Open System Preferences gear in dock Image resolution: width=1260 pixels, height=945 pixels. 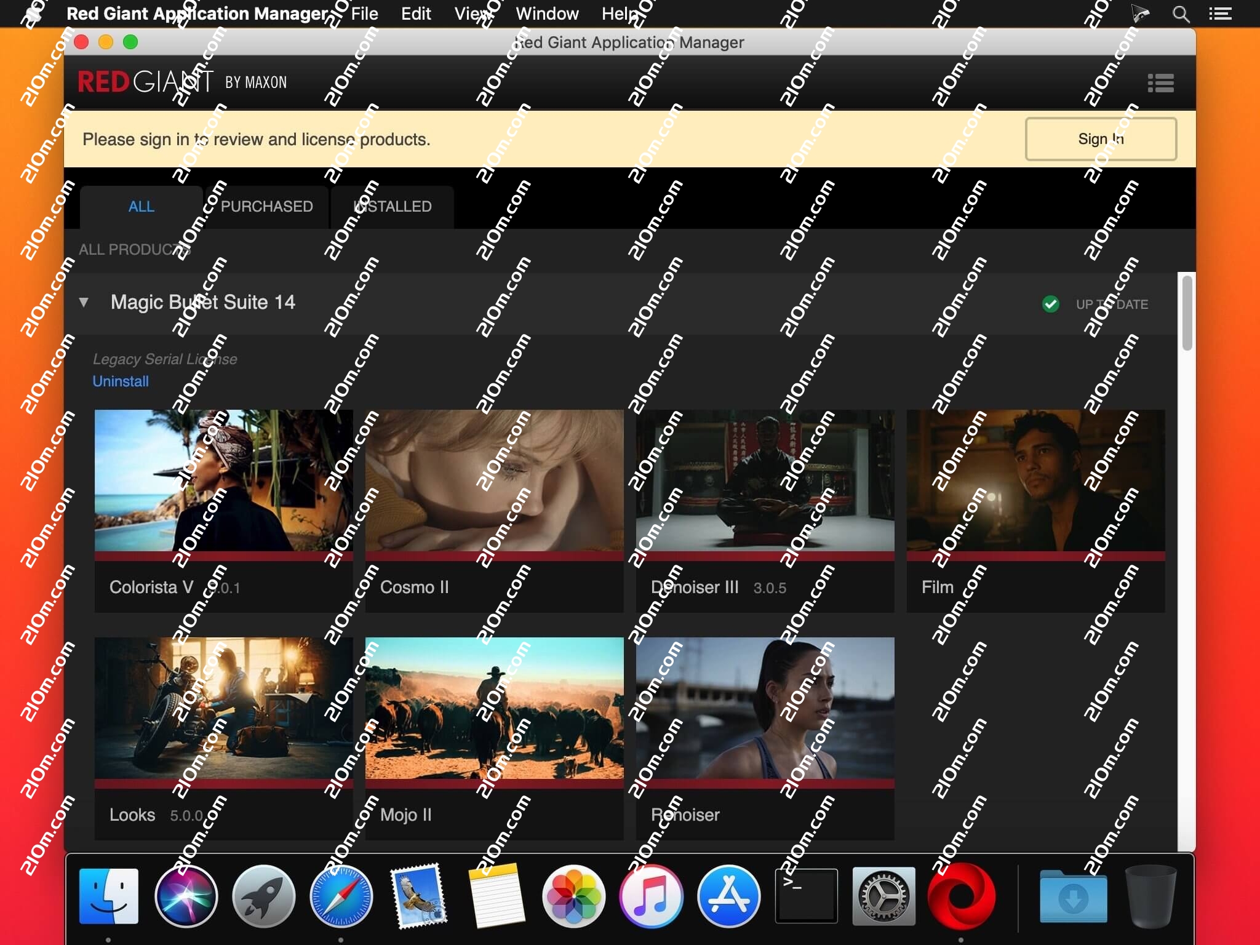[x=883, y=896]
